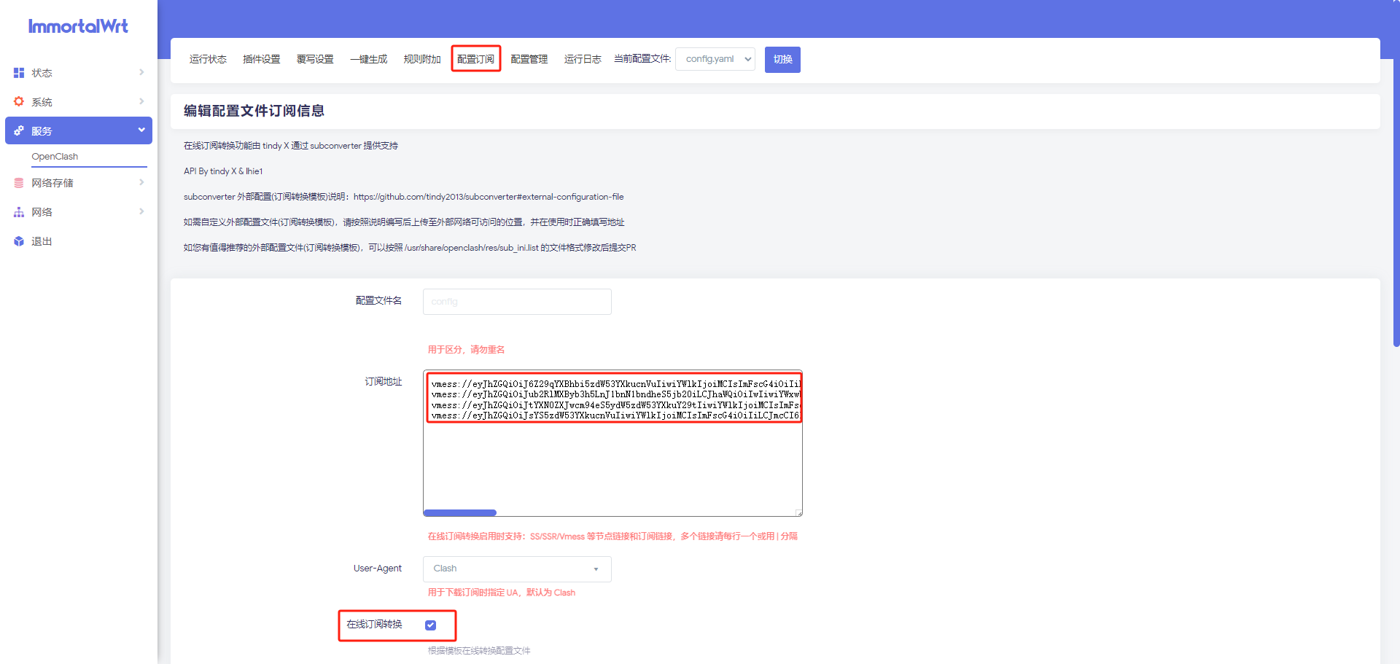The height and width of the screenshot is (664, 1400).
Task: Switch to the 配置管理 tab
Action: [x=529, y=59]
